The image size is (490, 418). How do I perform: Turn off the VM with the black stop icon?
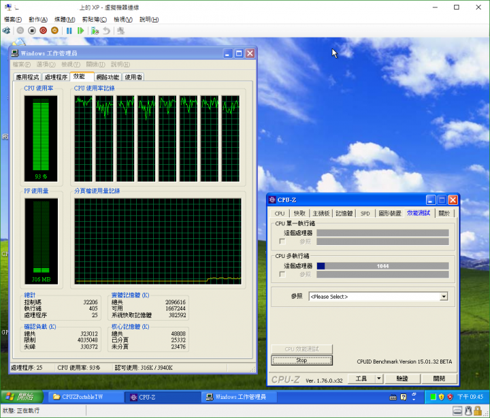tap(32, 31)
